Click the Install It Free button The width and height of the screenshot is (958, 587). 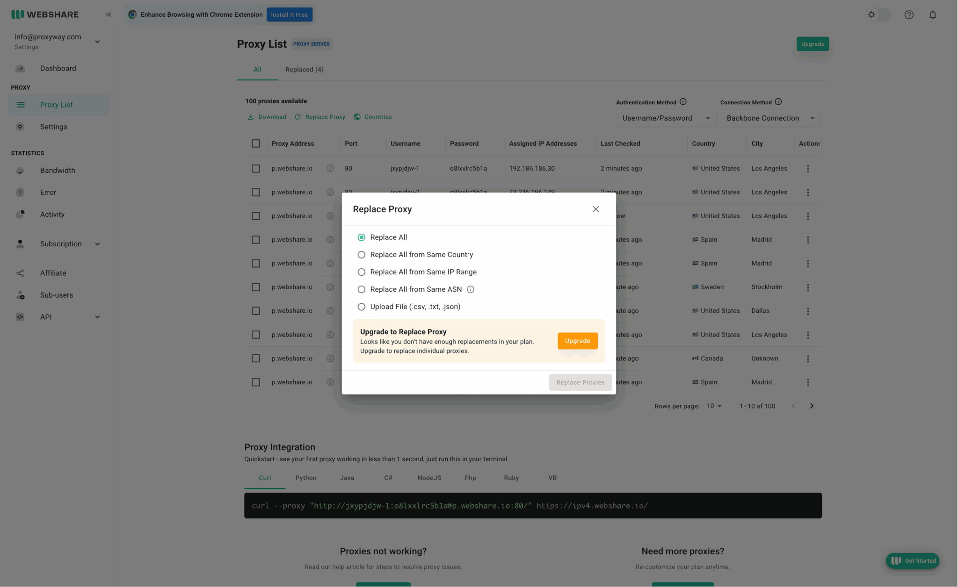click(290, 14)
